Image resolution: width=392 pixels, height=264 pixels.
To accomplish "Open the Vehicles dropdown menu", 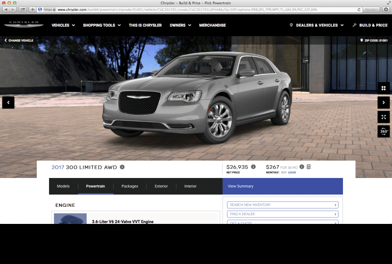I will click(x=63, y=25).
